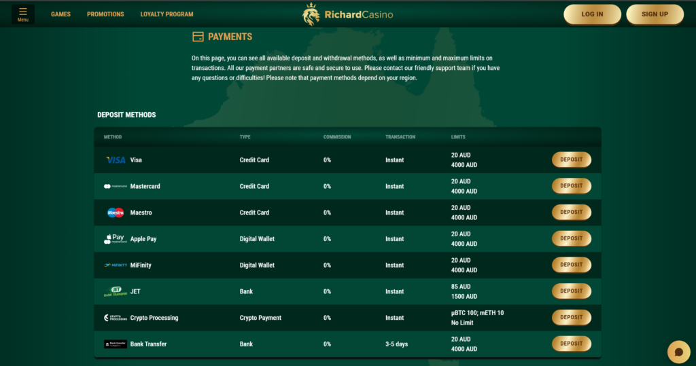696x366 pixels.
Task: Click the JET bank transfer logo
Action: point(116,291)
